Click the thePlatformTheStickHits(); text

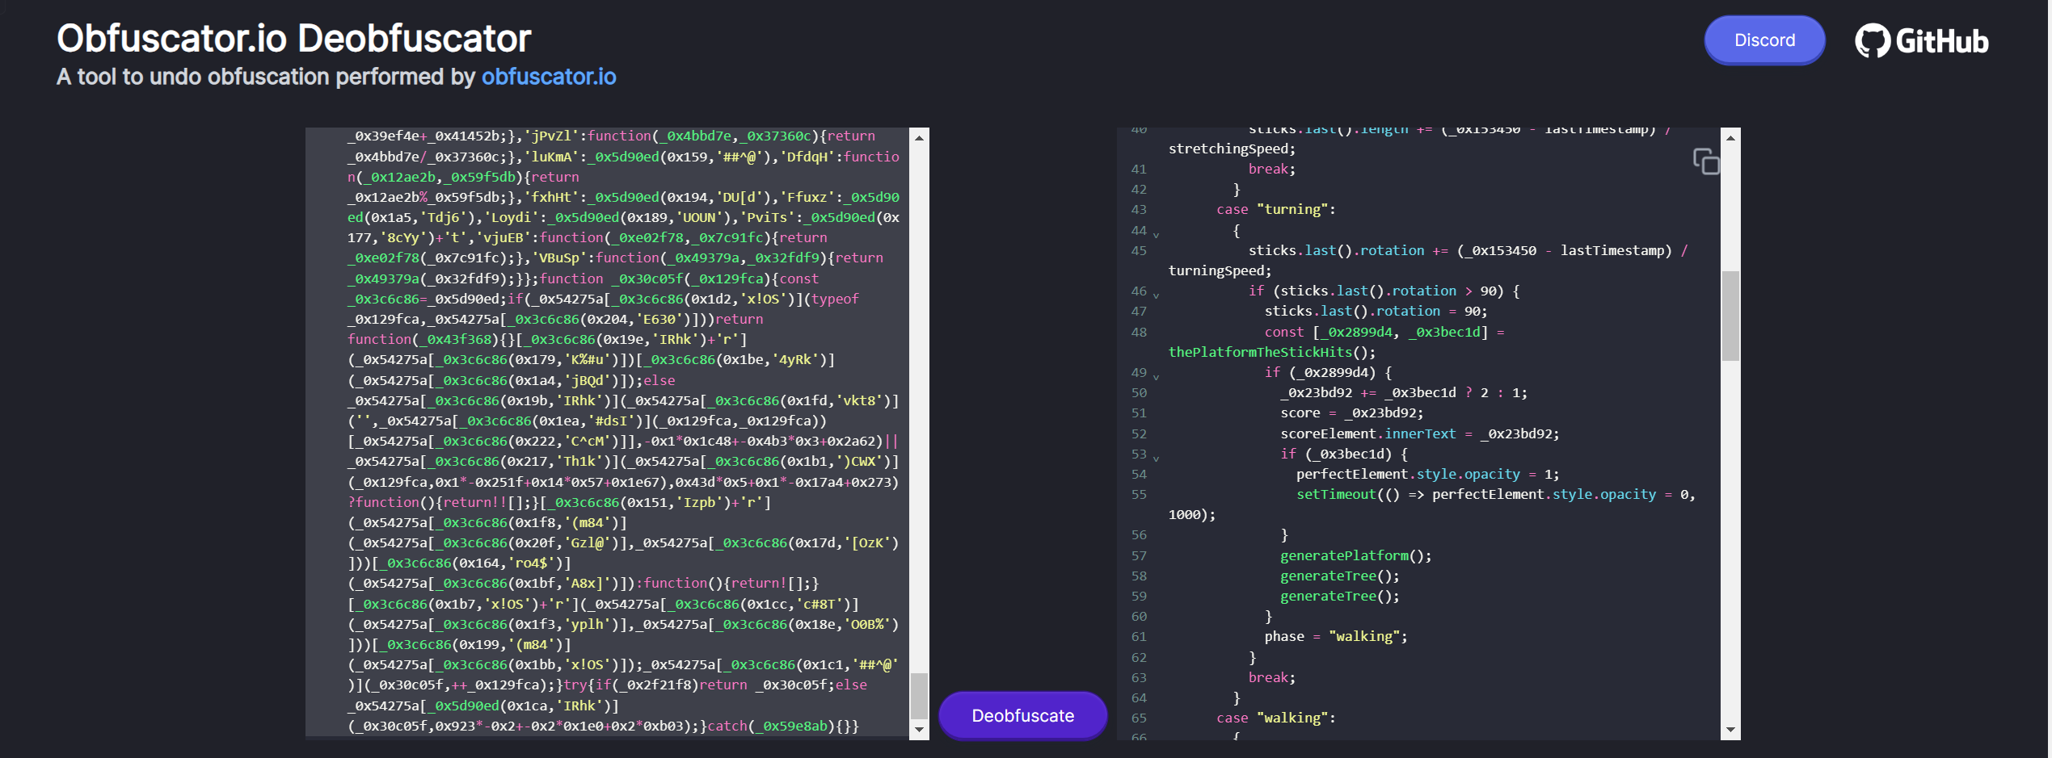1272,352
